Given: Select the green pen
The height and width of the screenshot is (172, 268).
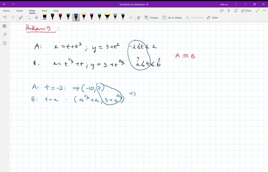Looking at the screenshot, I should (x=68, y=17).
